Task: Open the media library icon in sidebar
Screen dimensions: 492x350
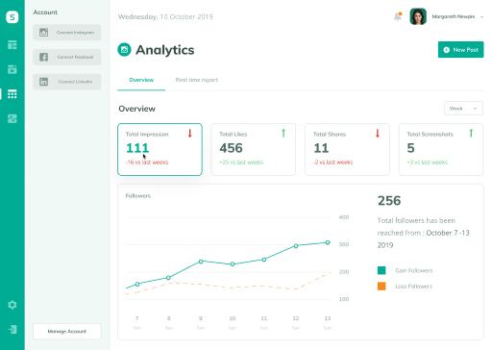Action: [x=12, y=69]
